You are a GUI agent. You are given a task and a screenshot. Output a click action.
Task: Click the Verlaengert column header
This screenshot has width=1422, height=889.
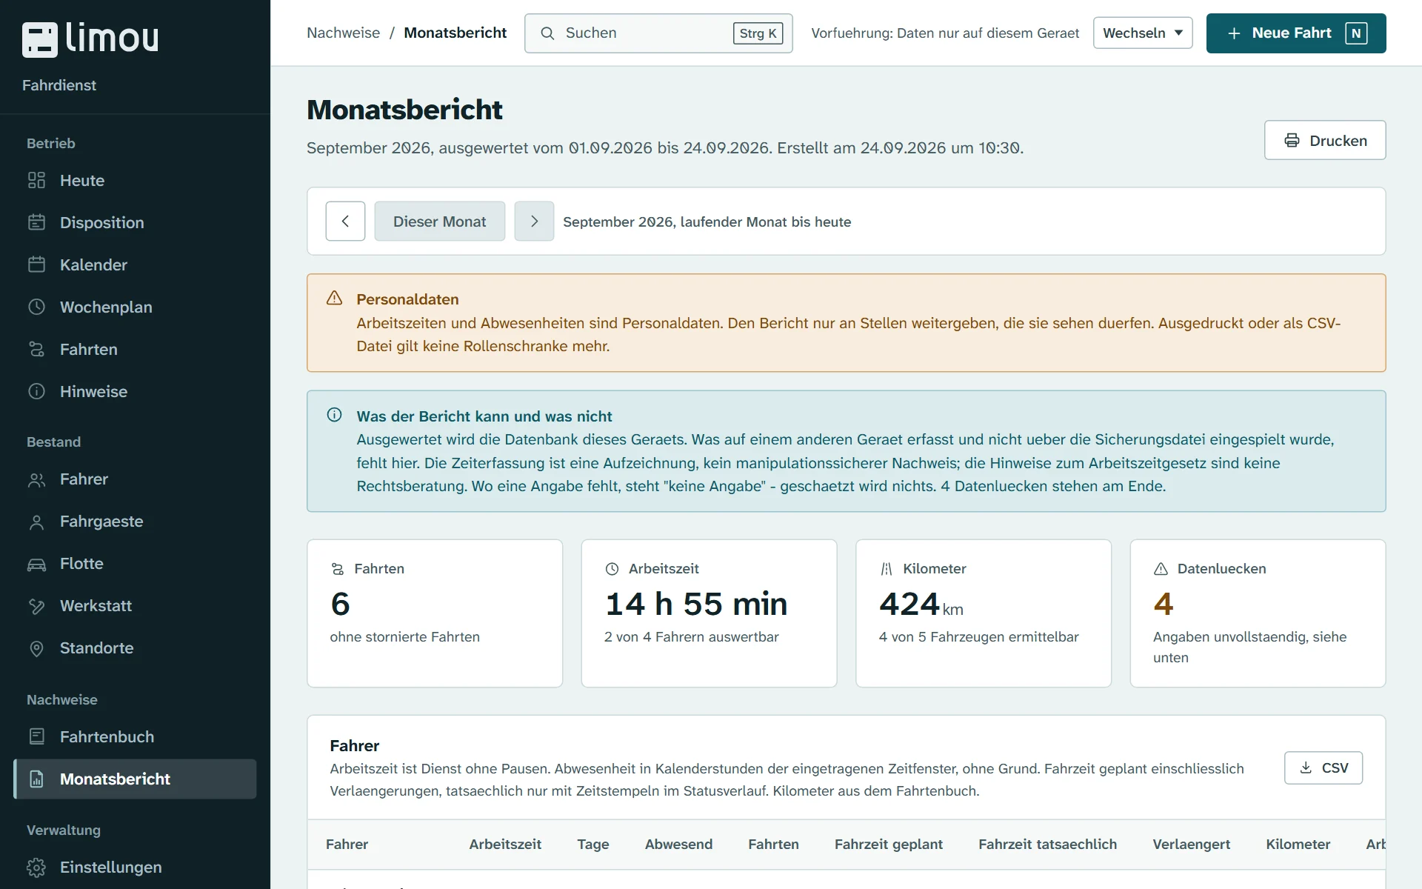1191,845
